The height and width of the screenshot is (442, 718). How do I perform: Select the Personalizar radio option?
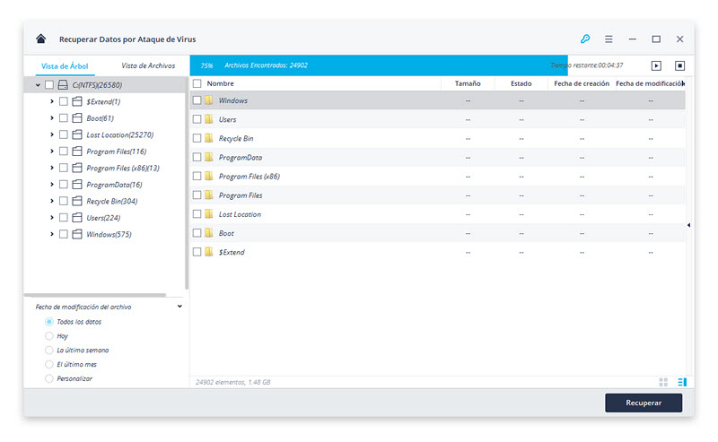pyautogui.click(x=49, y=378)
